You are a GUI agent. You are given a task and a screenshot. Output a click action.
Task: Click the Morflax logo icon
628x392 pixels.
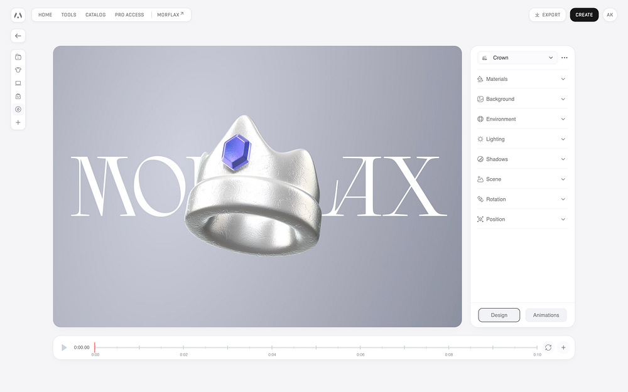18,15
